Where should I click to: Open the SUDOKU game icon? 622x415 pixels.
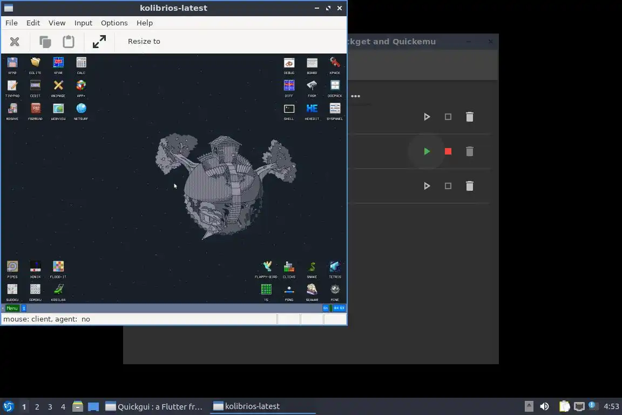(12, 290)
